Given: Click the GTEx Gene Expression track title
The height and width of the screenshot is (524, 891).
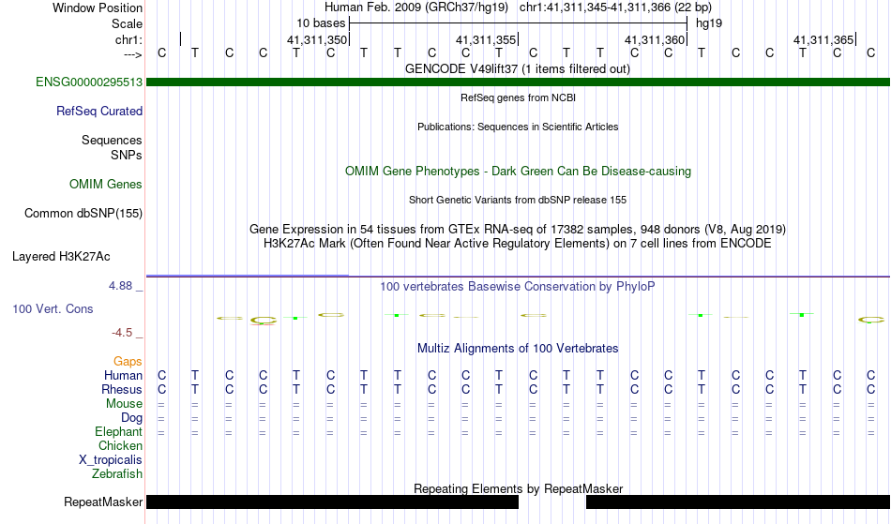Looking at the screenshot, I should (x=518, y=230).
